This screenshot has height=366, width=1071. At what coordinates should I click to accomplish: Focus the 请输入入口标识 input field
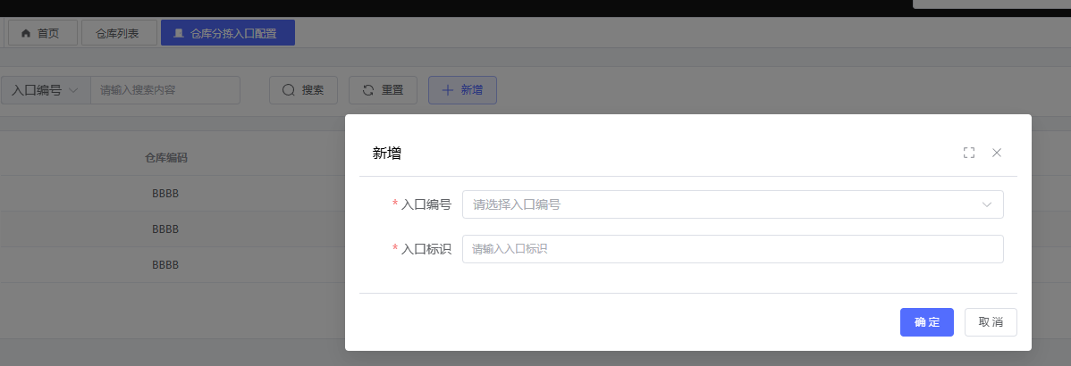732,249
